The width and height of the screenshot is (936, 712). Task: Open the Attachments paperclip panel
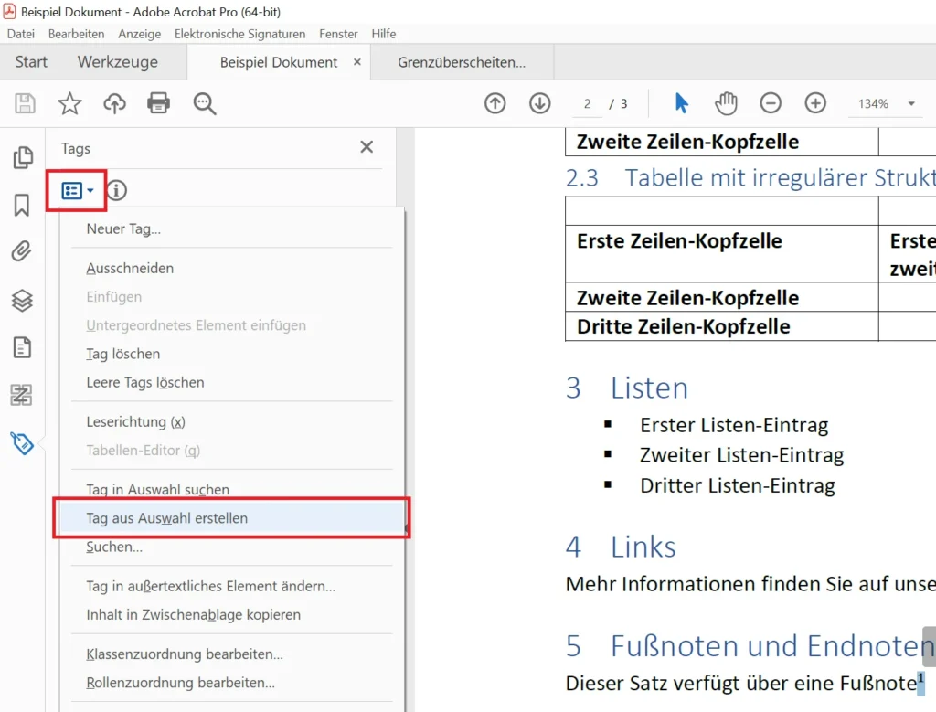[22, 251]
